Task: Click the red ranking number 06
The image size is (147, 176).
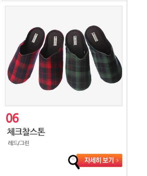Action: click(x=12, y=118)
